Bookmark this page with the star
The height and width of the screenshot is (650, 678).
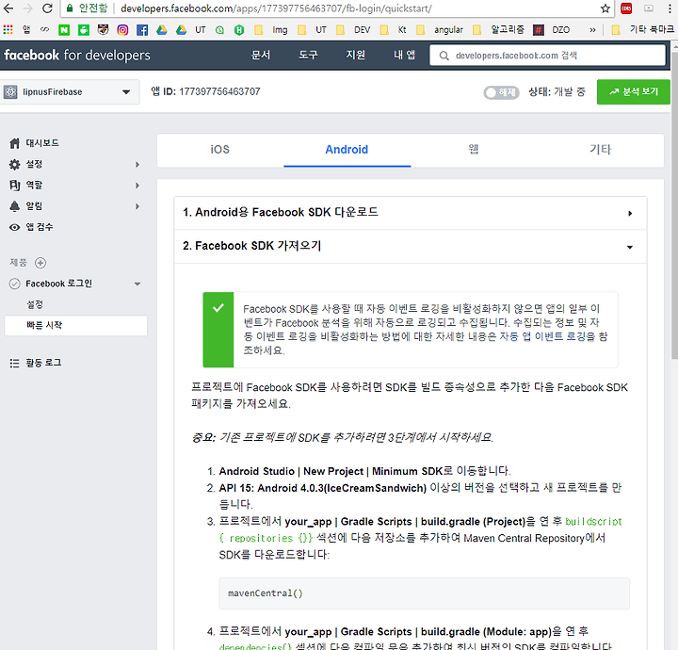pyautogui.click(x=605, y=8)
